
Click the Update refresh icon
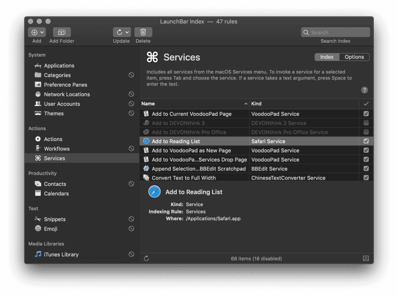(x=119, y=32)
